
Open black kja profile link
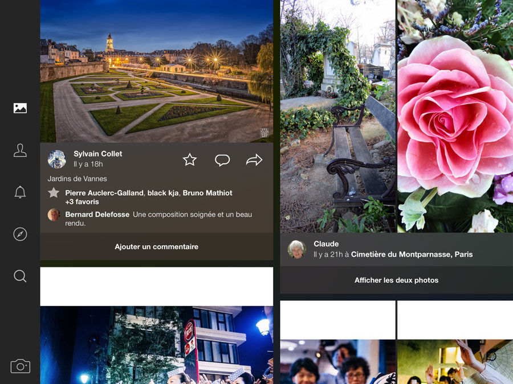tap(163, 193)
